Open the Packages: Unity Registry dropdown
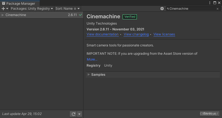Screen dimensions: 222x118 (32, 9)
